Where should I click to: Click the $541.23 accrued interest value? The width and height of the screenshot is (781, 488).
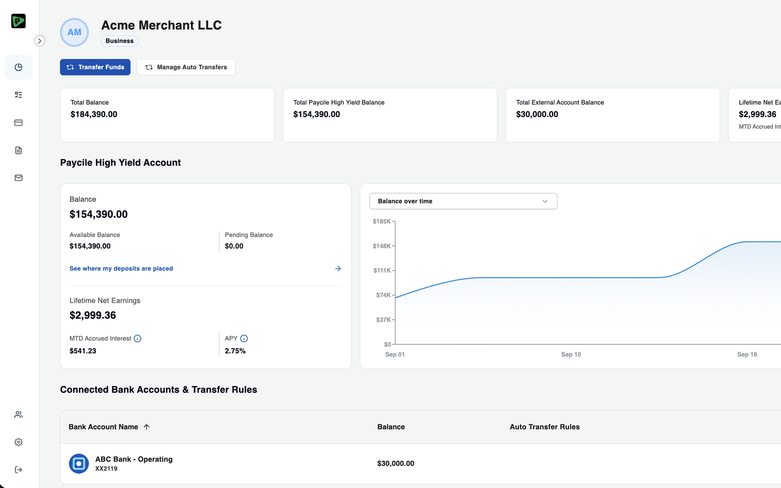pos(83,351)
